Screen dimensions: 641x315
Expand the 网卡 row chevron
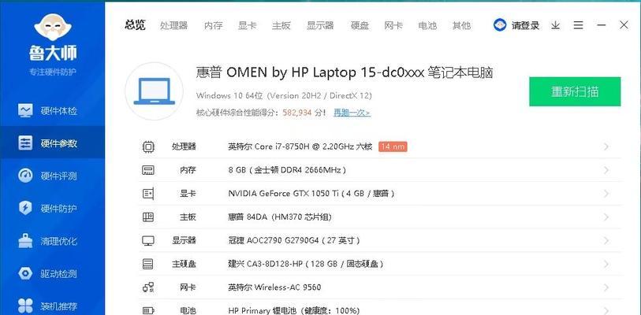[x=606, y=287]
